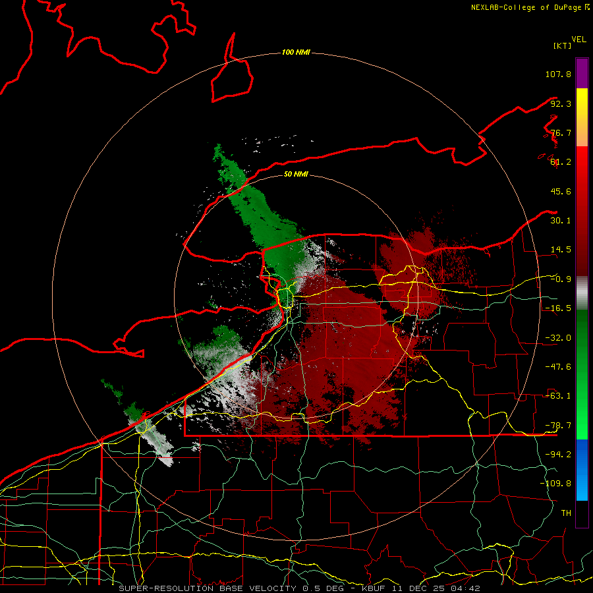
Task: Click the -32.0 value on the velocity scale
Action: coord(558,338)
